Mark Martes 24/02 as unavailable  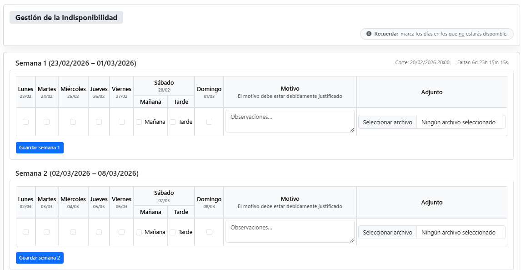coord(46,122)
